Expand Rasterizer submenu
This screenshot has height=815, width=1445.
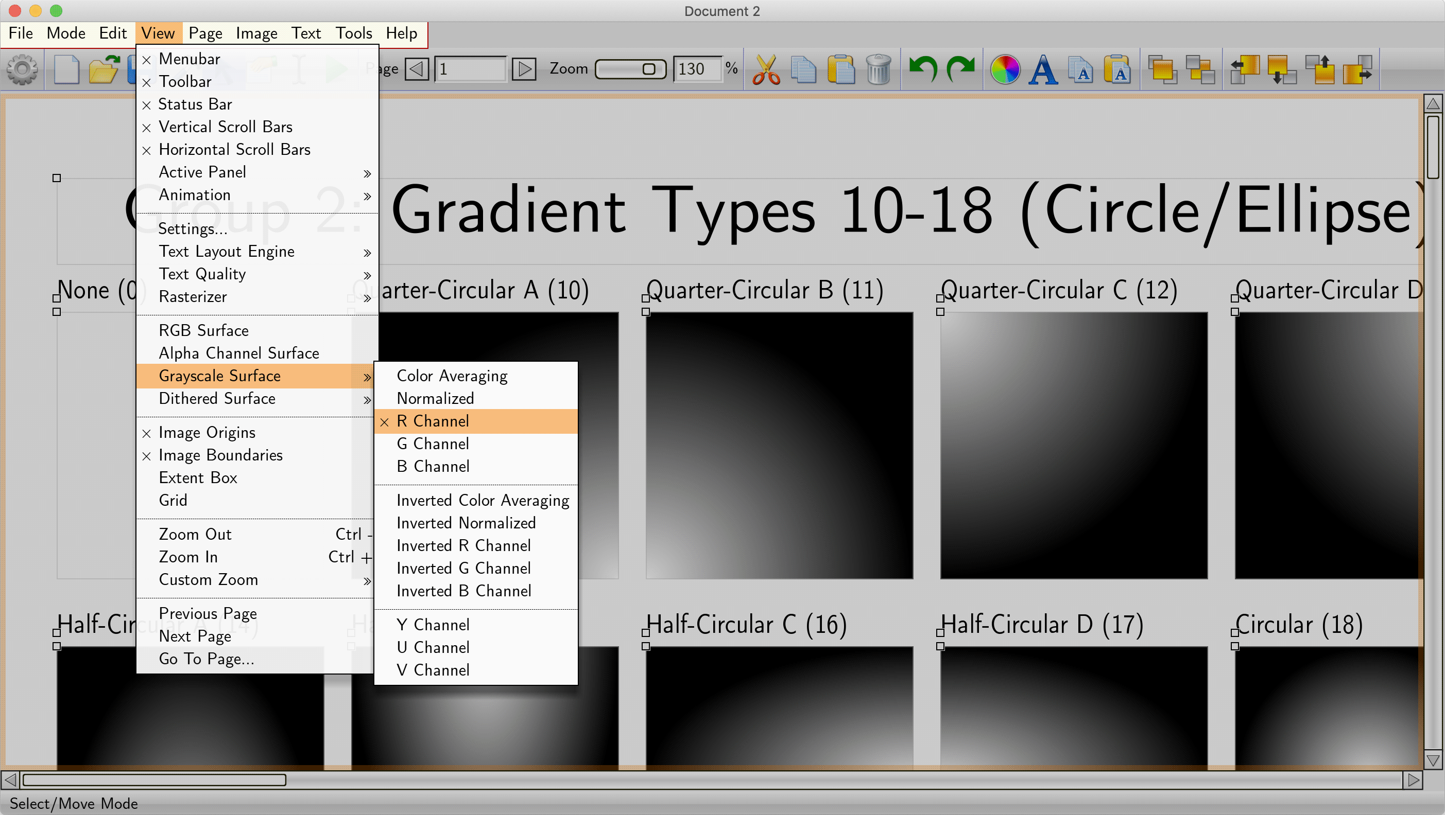[257, 297]
